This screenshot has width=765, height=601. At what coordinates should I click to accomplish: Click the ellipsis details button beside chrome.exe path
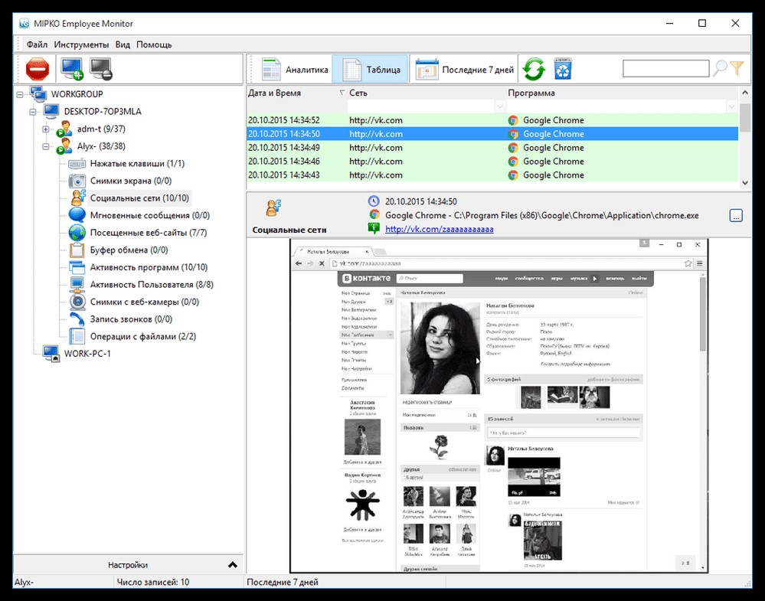tap(736, 215)
